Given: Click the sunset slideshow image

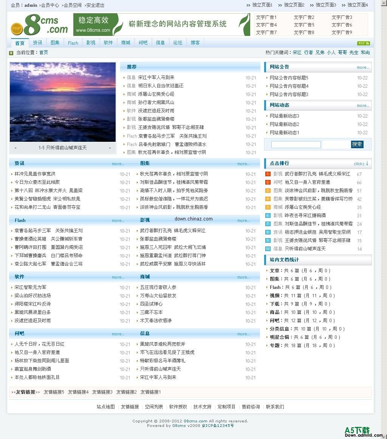Looking at the screenshot, I should [x=63, y=102].
